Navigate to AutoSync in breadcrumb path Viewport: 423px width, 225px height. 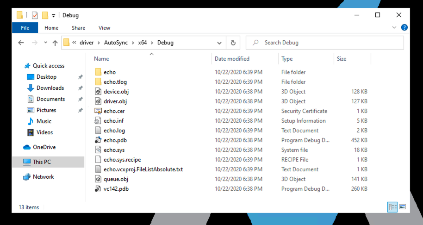(x=116, y=43)
